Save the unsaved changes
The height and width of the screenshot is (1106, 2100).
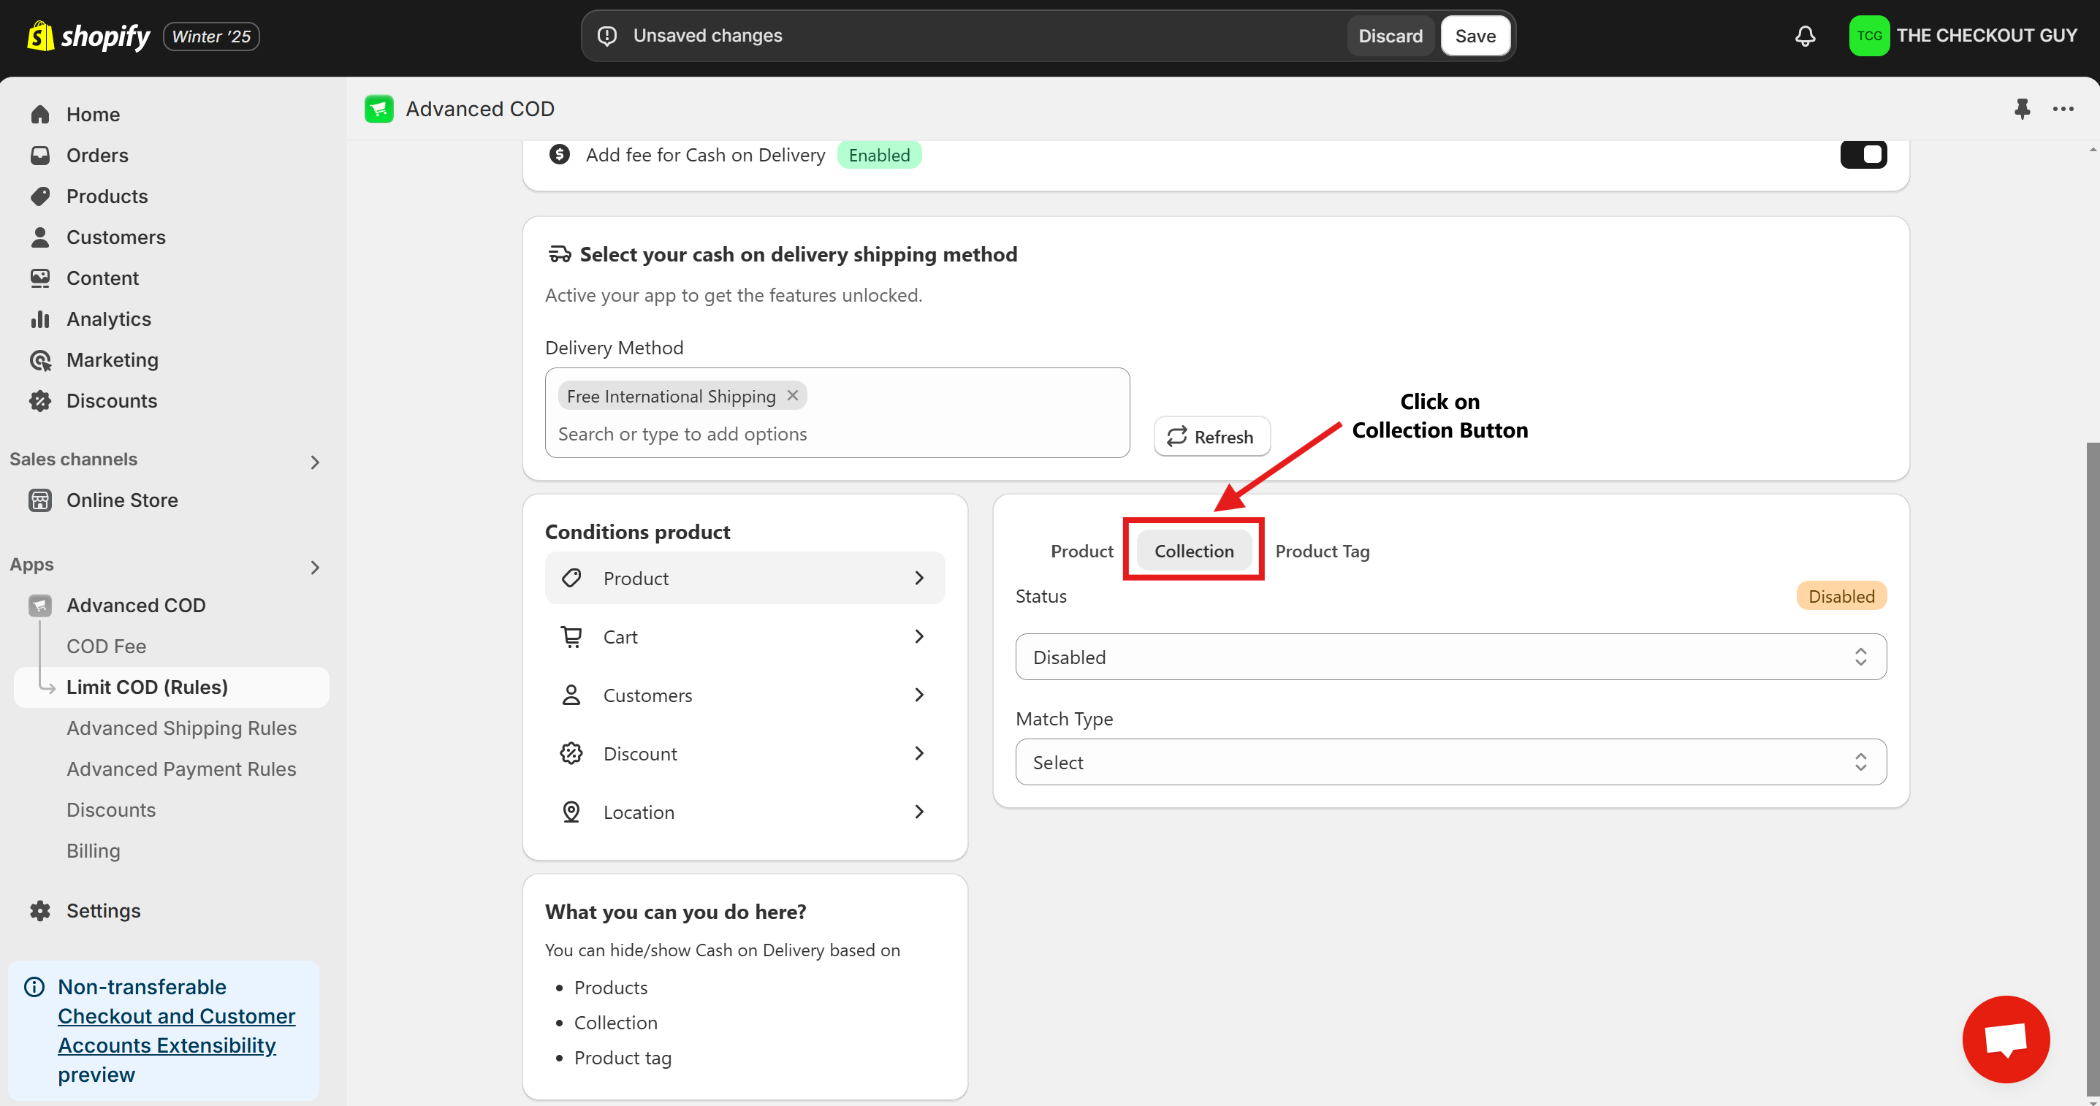(x=1475, y=36)
